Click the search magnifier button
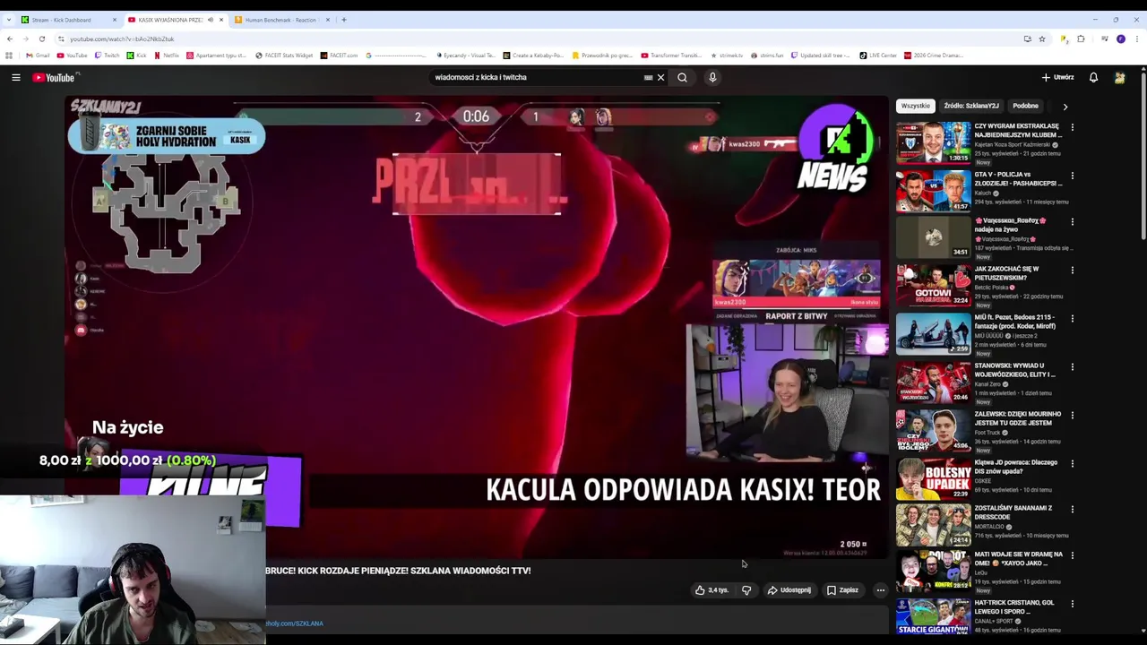 click(x=682, y=78)
